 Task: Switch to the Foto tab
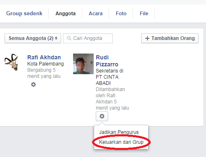(121, 14)
